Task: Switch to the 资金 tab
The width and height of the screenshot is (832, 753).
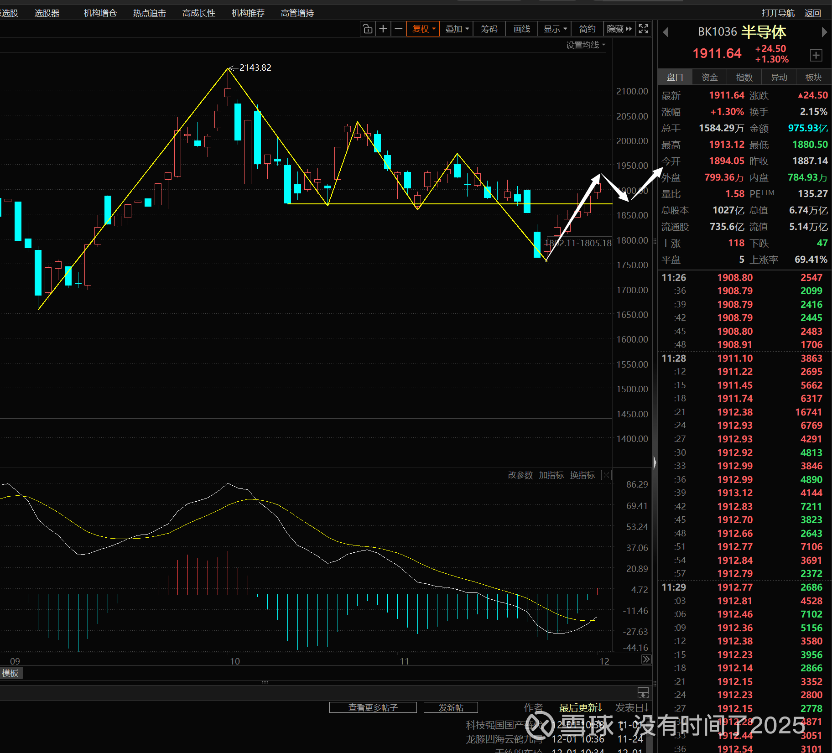Action: (710, 77)
